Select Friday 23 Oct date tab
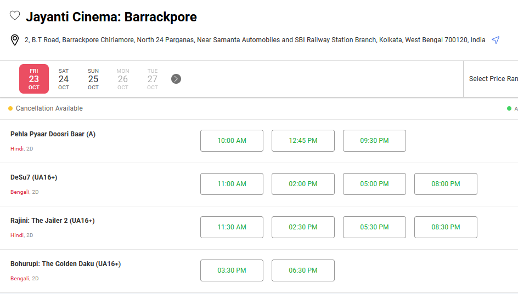This screenshot has height=294, width=518. click(x=34, y=79)
